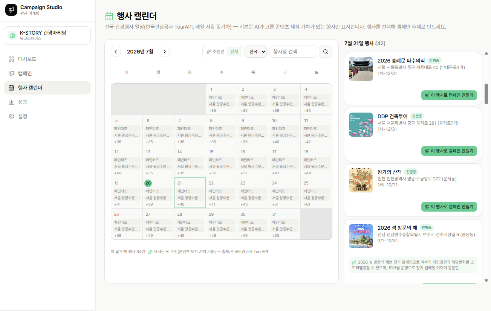
Task: Click the scroll-down arrow of the event list
Action: pos(486,281)
